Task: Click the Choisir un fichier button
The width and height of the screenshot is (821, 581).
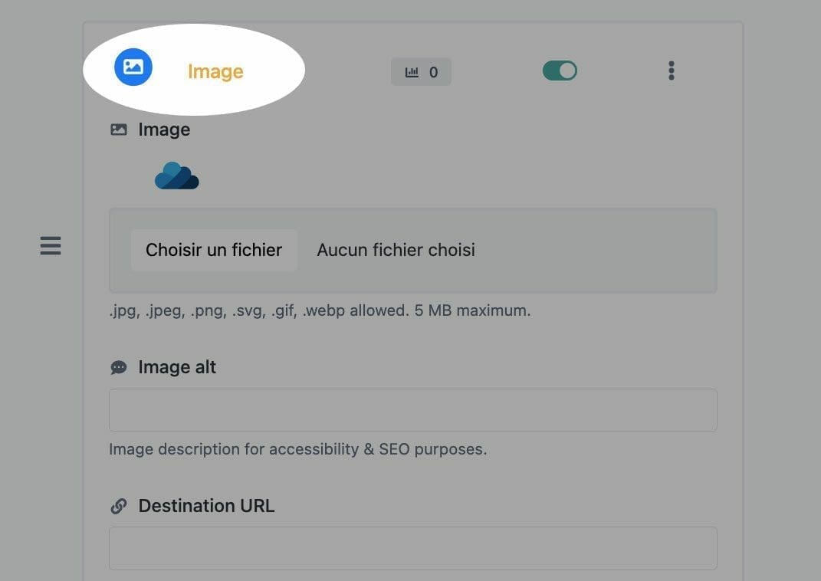Action: (x=214, y=250)
